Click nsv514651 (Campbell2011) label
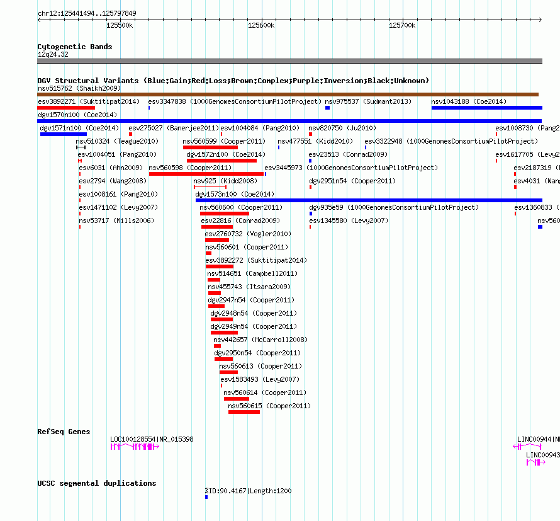560x521 pixels. (x=252, y=273)
